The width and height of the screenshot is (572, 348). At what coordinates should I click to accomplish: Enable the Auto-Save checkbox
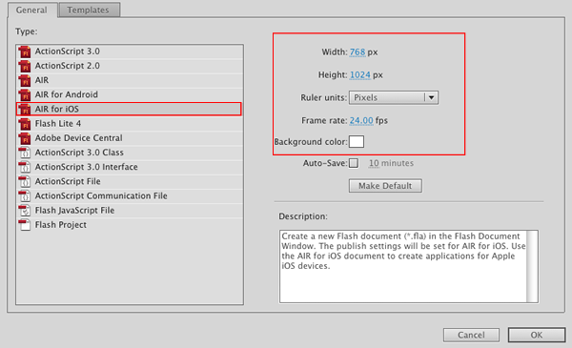click(x=354, y=163)
